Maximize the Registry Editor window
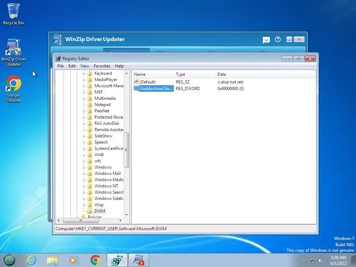 tap(299, 59)
